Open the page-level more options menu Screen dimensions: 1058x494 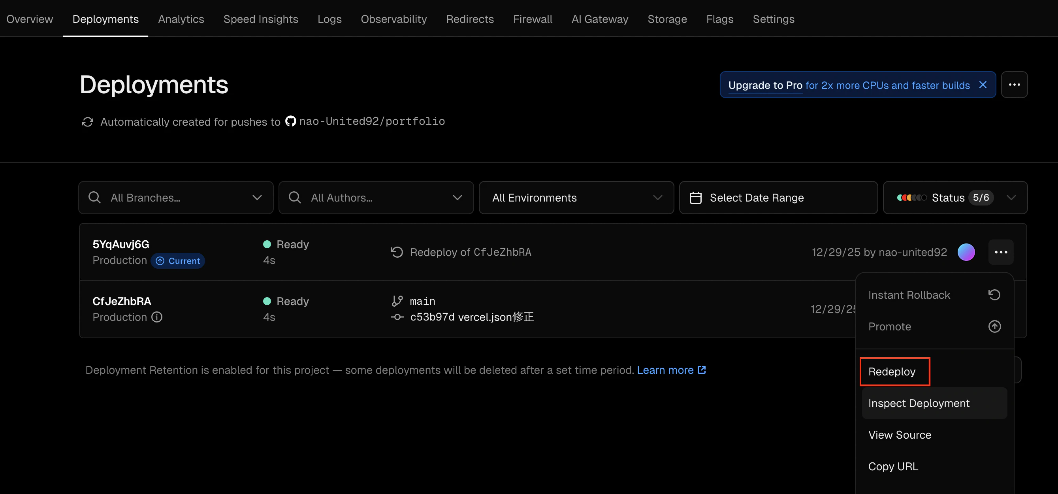coord(1014,85)
